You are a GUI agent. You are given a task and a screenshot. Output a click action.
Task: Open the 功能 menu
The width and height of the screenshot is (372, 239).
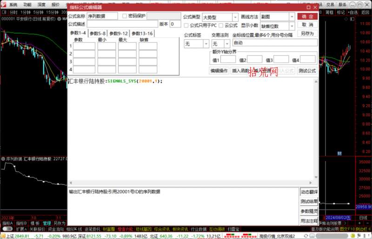27,5
